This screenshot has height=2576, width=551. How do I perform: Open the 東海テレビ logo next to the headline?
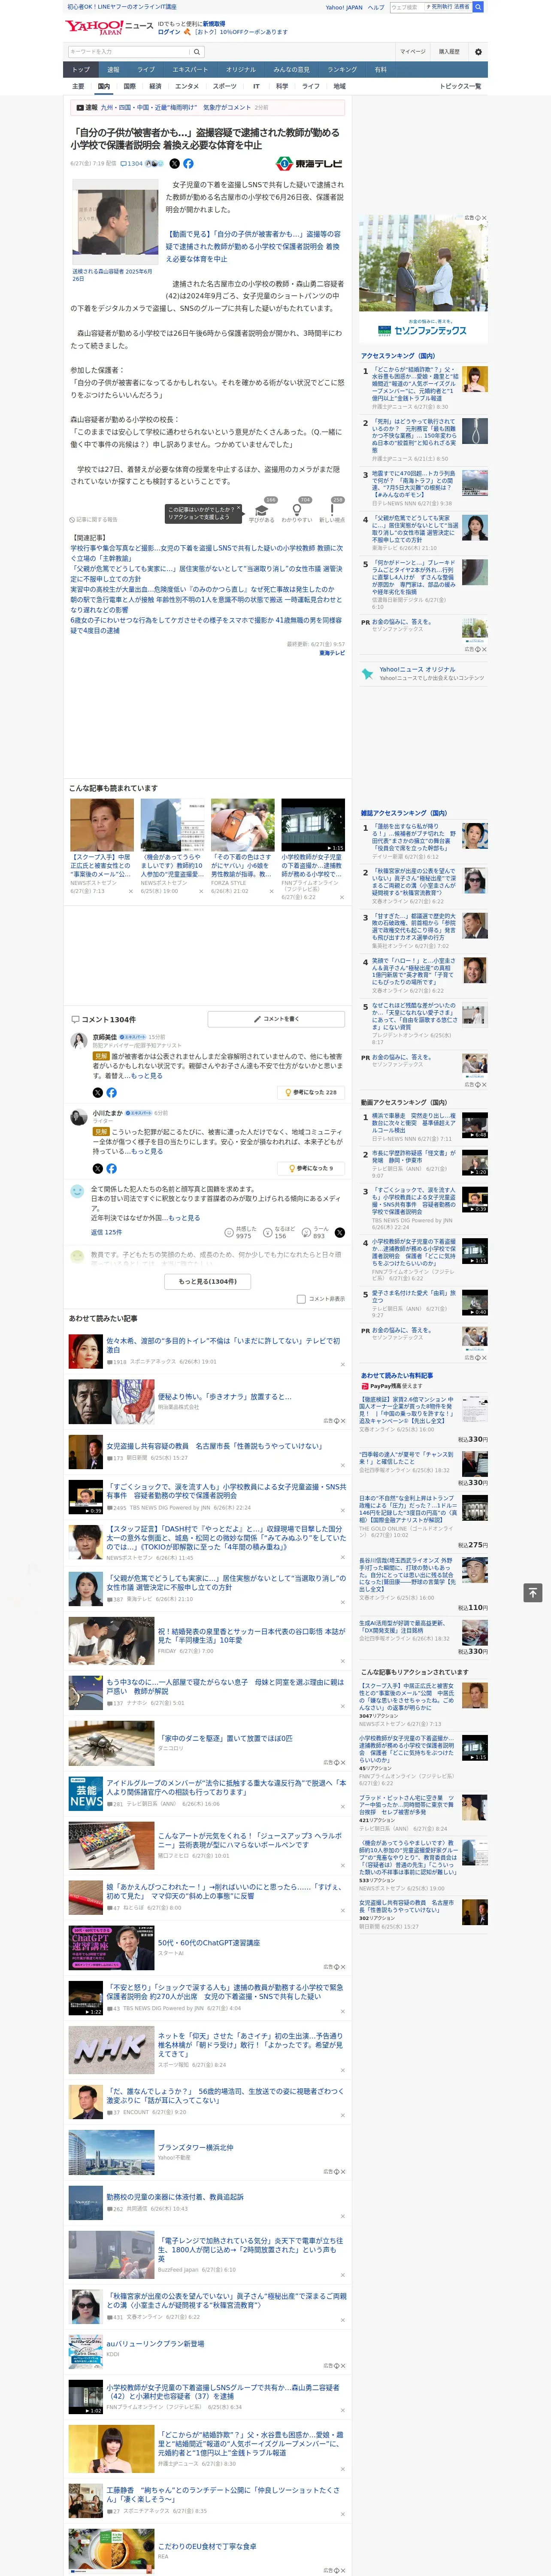310,163
